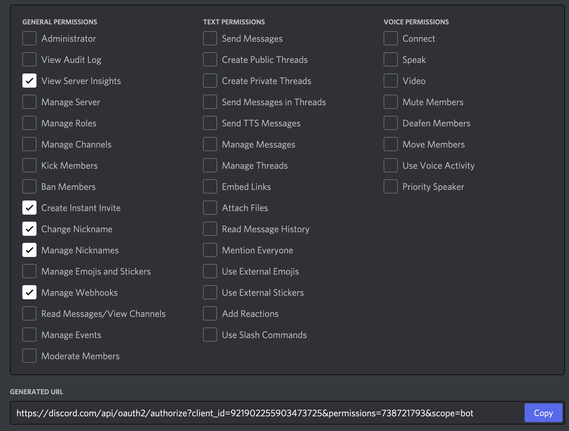Enable Create Public Threads permission

pyautogui.click(x=210, y=59)
